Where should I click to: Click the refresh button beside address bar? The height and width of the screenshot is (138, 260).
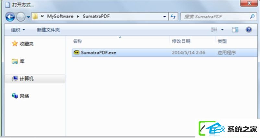[x=173, y=17]
